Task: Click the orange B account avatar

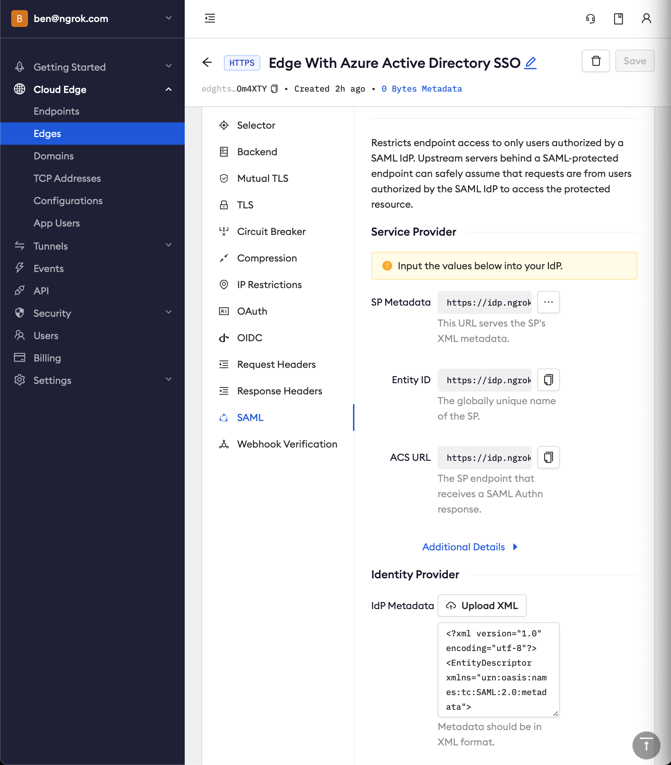Action: pos(20,18)
